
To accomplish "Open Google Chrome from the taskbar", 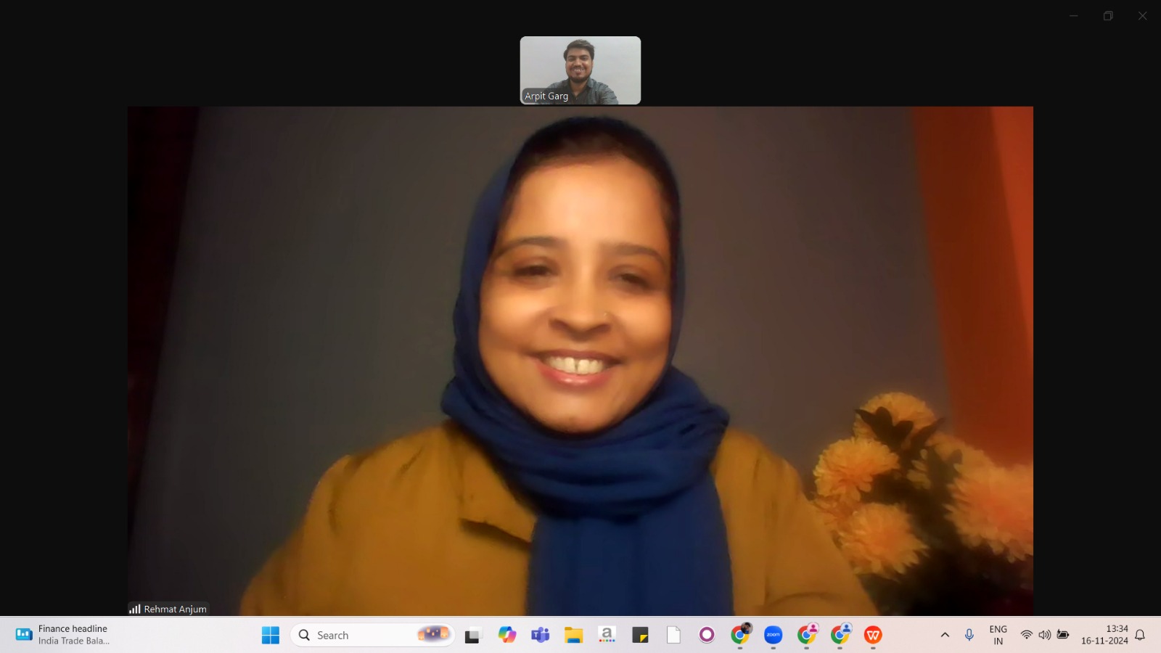I will point(740,635).
